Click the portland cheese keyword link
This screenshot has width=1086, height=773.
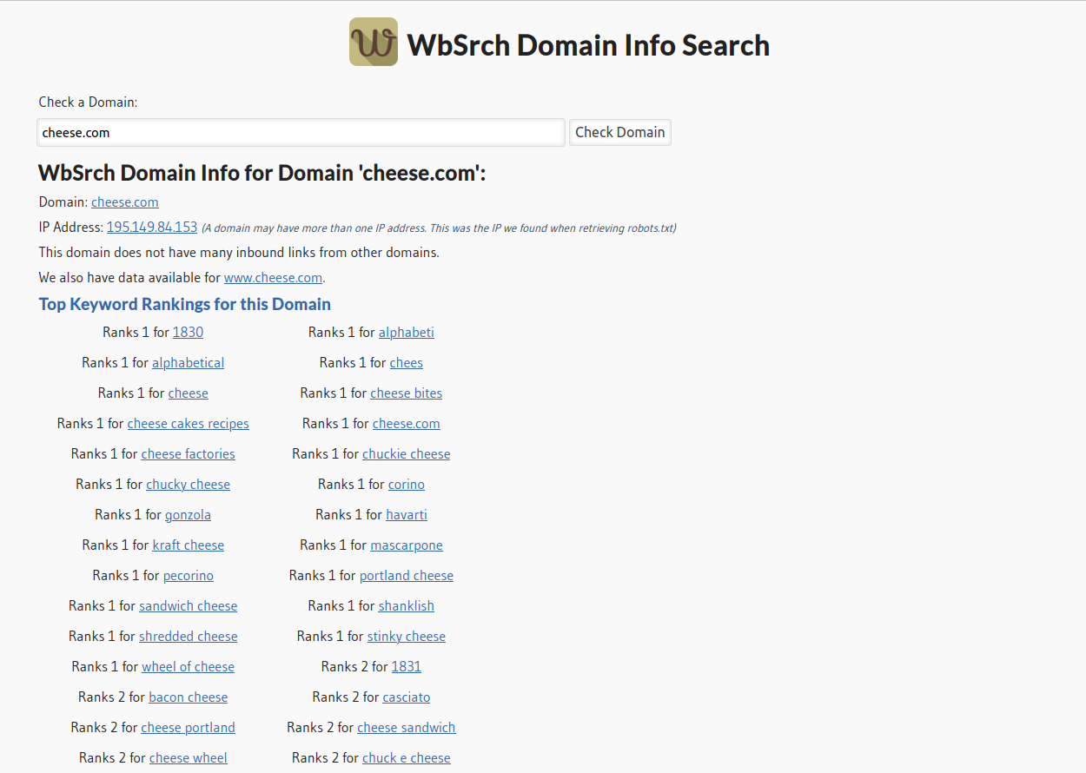pos(406,575)
